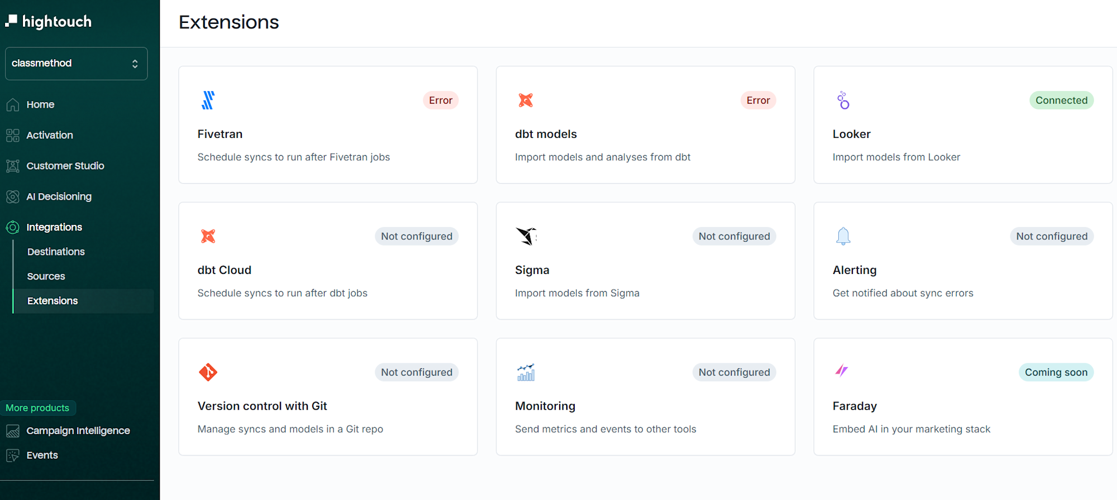The height and width of the screenshot is (500, 1117).
Task: Click the Hightouch logo in sidebar
Action: tap(49, 21)
